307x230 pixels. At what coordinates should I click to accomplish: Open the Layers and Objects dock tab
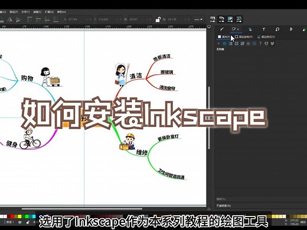250,29
